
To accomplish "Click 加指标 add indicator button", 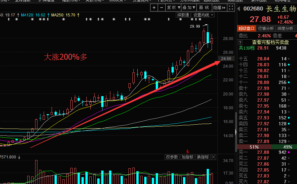I will 187,157.
